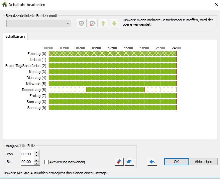Select the Freitag (7) schedule bar
Image resolution: width=220 pixels, height=179 pixels.
(x=113, y=96)
